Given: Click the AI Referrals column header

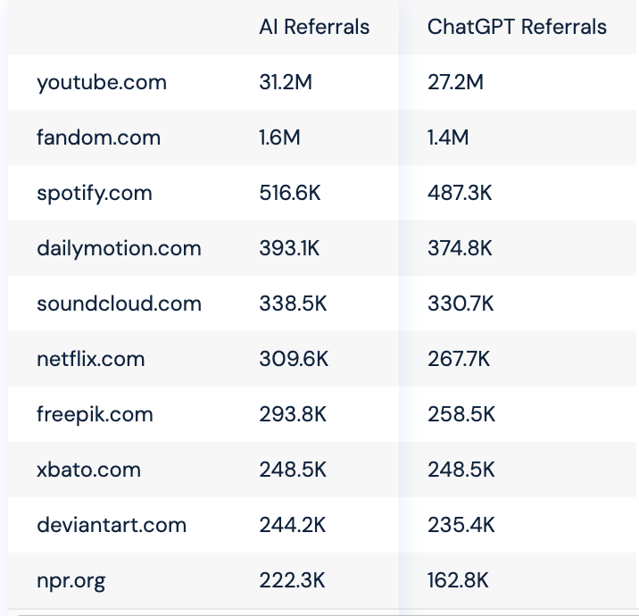Looking at the screenshot, I should (x=314, y=27).
